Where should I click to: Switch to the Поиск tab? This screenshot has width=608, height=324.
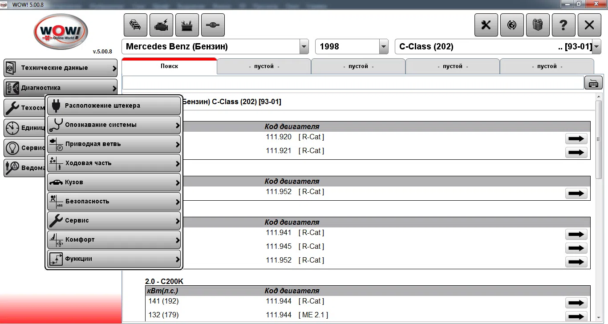tap(169, 66)
